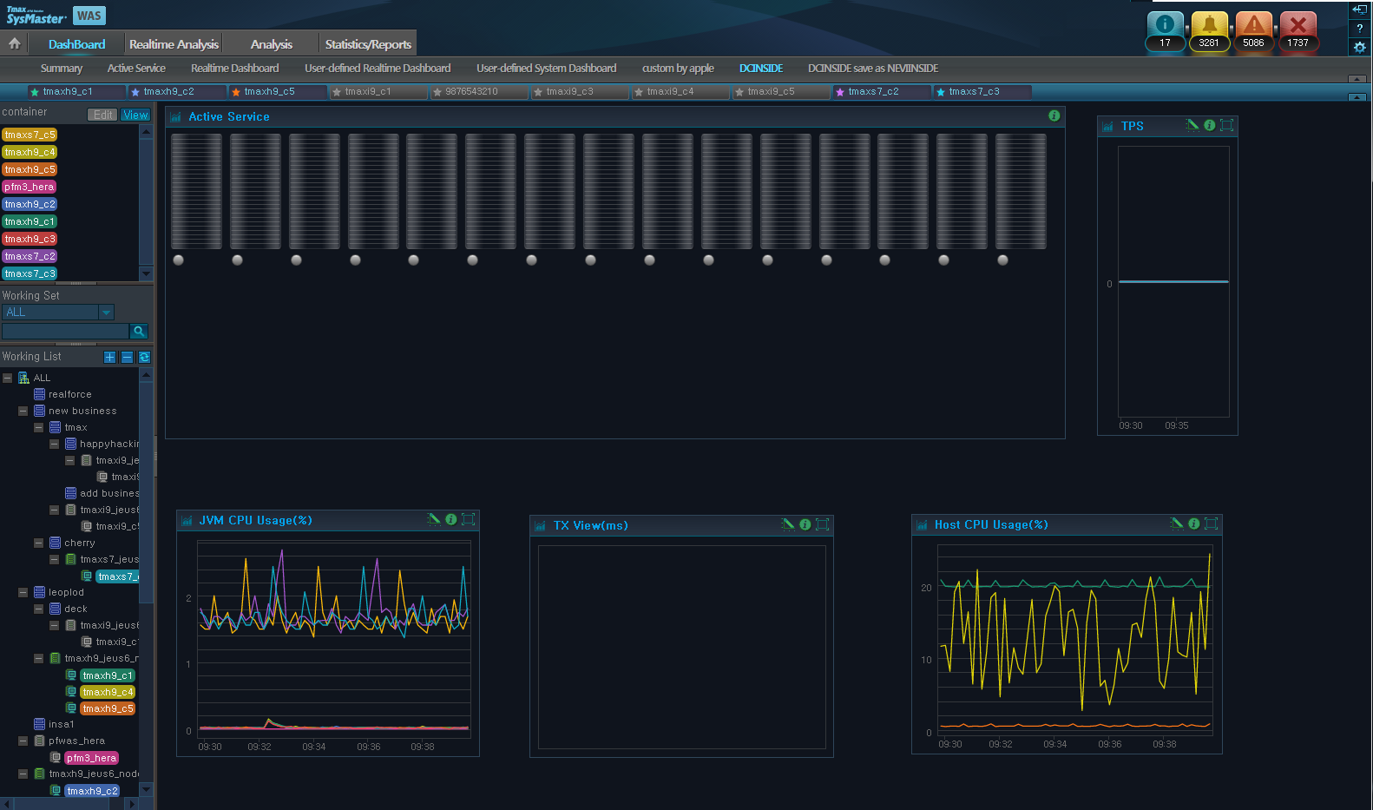Toggle the star on favorite tmaxs7_c3
1373x810 pixels.
click(x=941, y=92)
